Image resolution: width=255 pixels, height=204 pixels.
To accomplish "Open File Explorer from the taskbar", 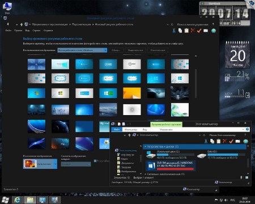I will point(30,199).
